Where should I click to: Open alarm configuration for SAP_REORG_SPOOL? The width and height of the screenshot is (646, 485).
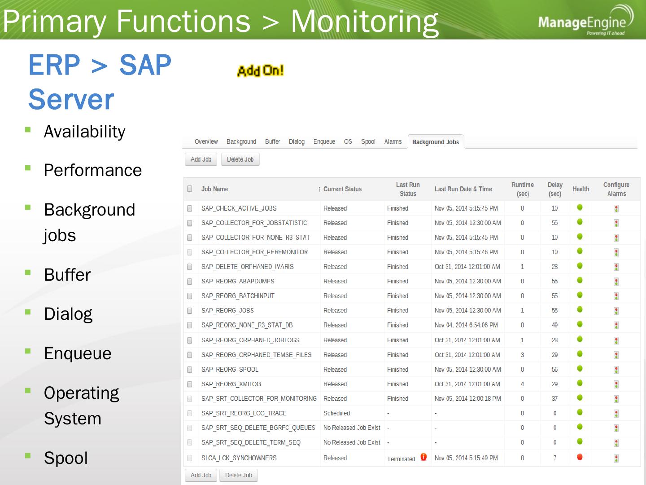(x=616, y=370)
